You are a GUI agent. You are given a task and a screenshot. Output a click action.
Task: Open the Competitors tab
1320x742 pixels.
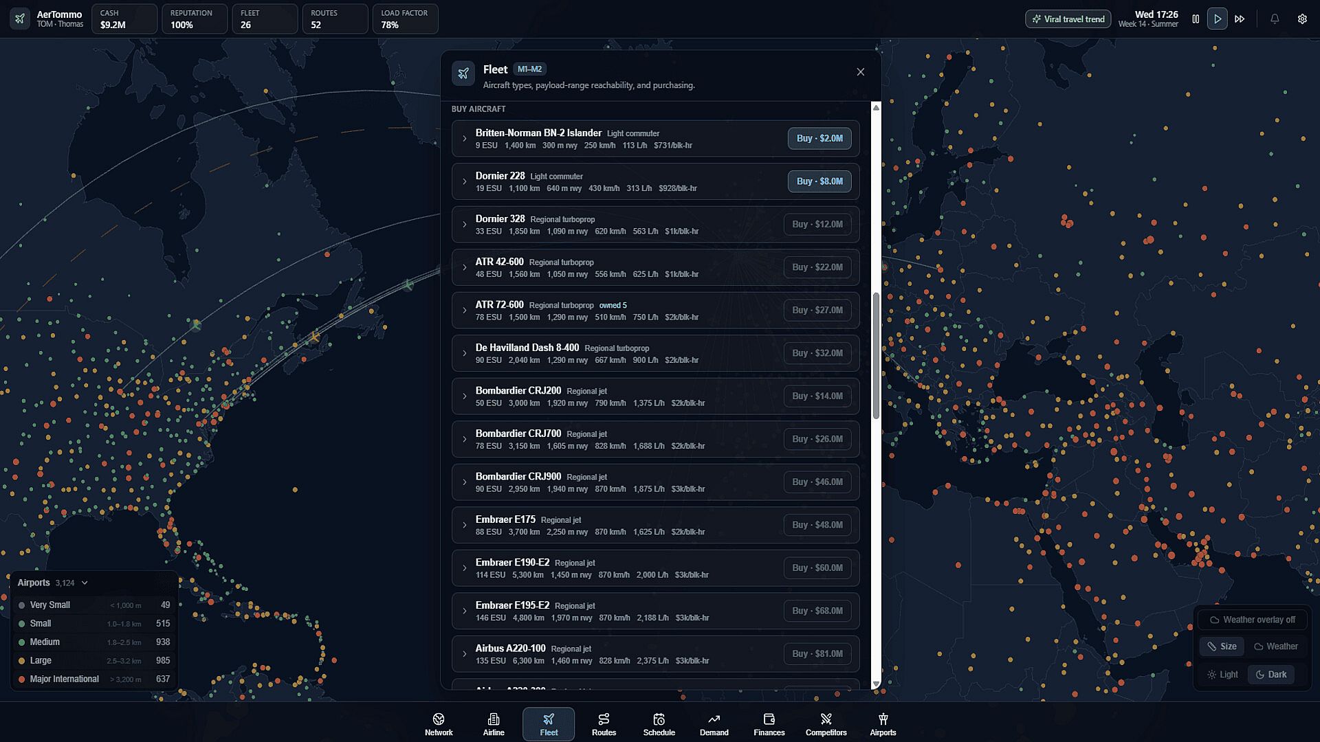[x=826, y=724]
